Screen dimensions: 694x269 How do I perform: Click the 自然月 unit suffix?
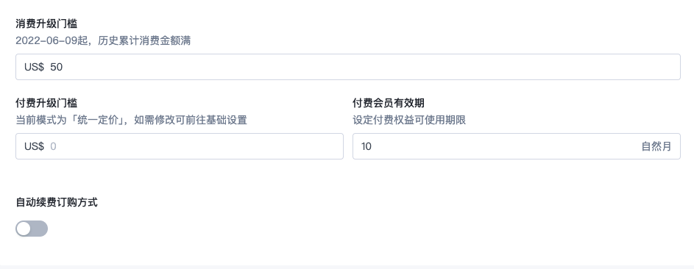pyautogui.click(x=656, y=146)
